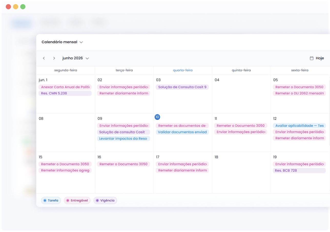330x232 pixels.
Task: Jump to today with the Hoje button
Action: click(x=317, y=58)
